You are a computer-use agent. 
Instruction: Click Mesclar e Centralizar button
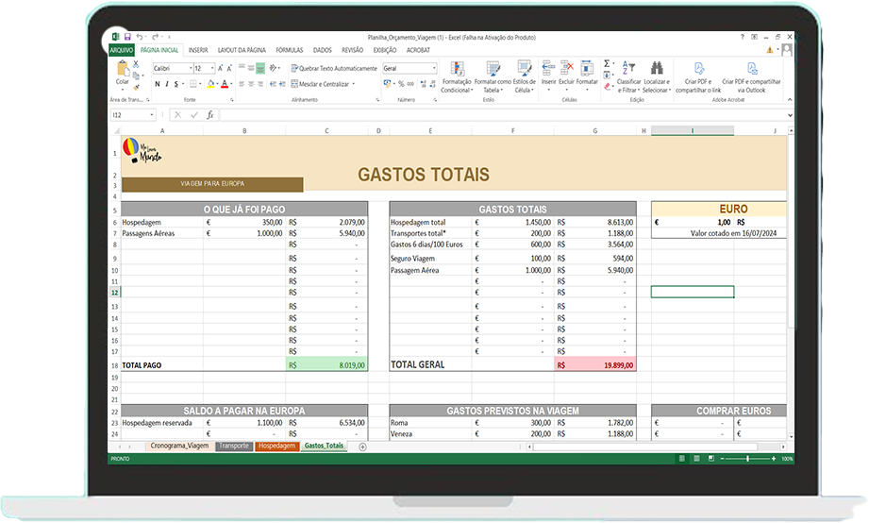(x=323, y=84)
